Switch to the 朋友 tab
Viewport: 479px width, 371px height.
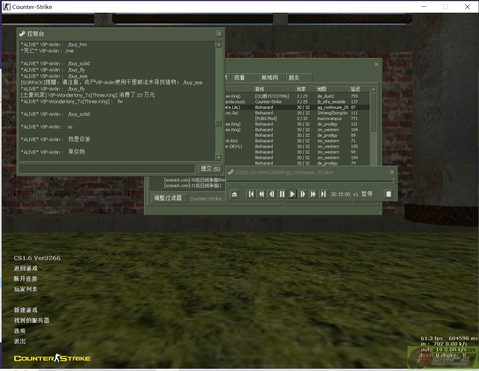click(x=299, y=78)
